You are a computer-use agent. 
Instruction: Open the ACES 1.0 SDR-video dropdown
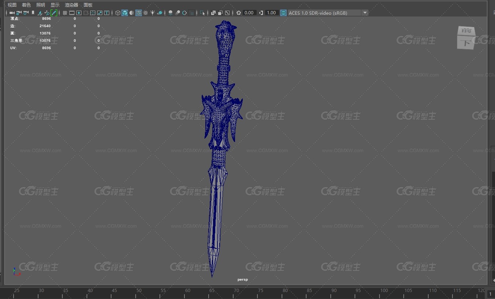pyautogui.click(x=328, y=13)
